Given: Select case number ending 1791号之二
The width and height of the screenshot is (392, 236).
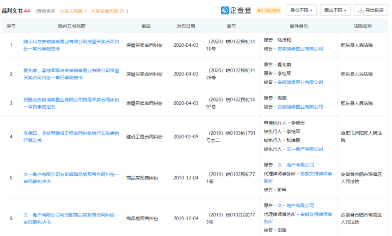Looking at the screenshot, I should point(231,136).
